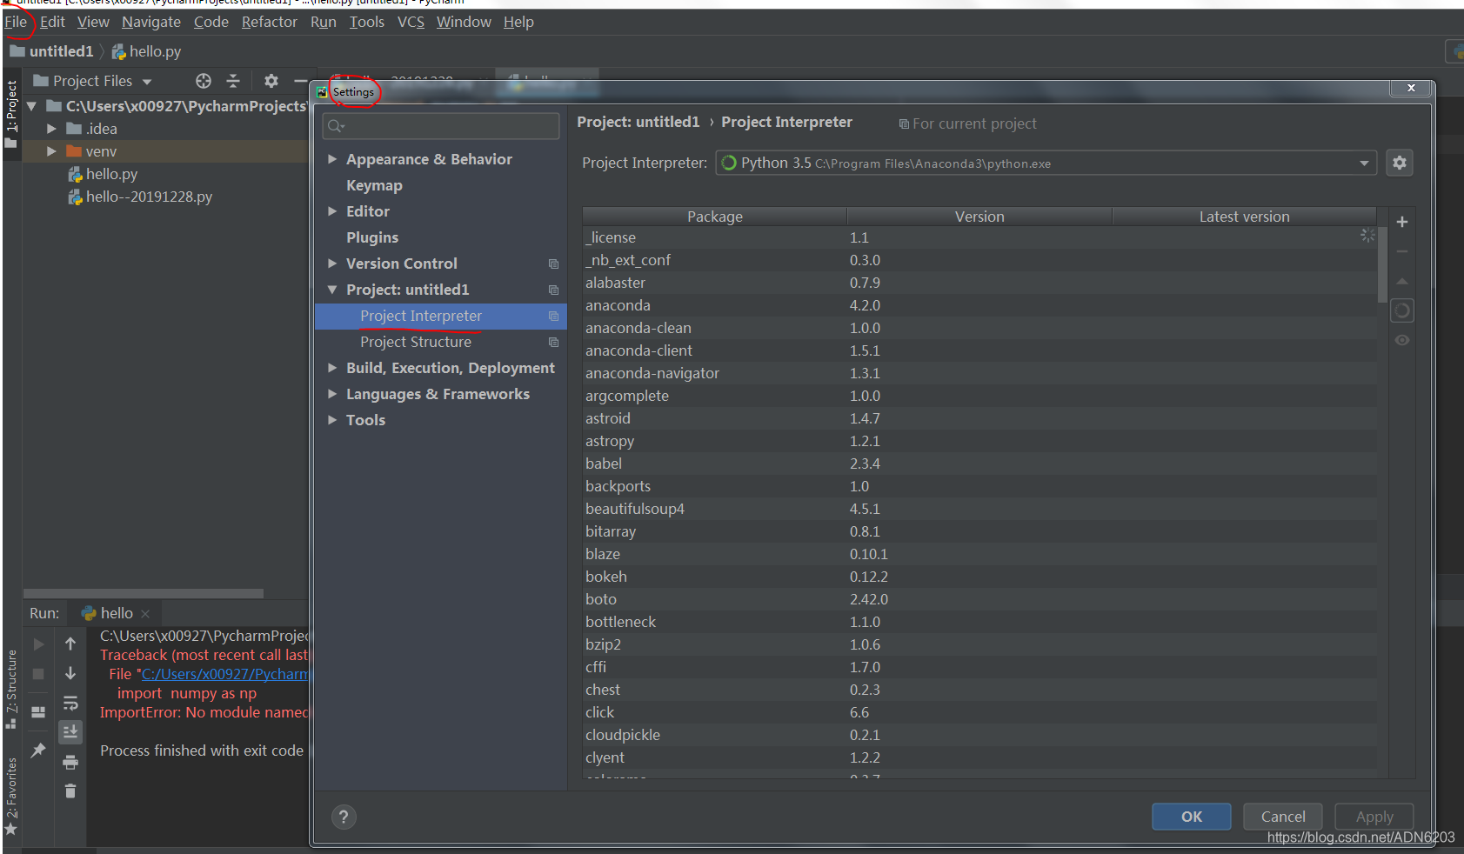Click the plus icon to install a package
The height and width of the screenshot is (854, 1464).
pyautogui.click(x=1401, y=222)
